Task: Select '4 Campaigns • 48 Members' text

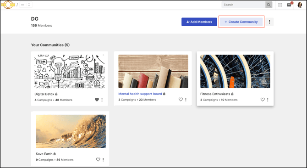Action: tap(54, 100)
